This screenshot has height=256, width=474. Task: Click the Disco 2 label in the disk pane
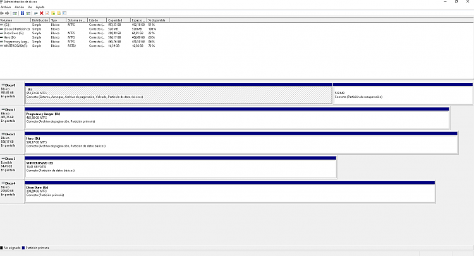pyautogui.click(x=10, y=134)
